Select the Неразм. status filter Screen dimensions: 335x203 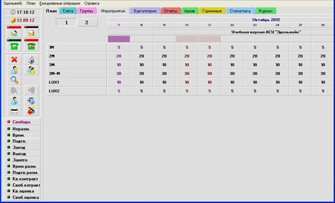tap(22, 129)
